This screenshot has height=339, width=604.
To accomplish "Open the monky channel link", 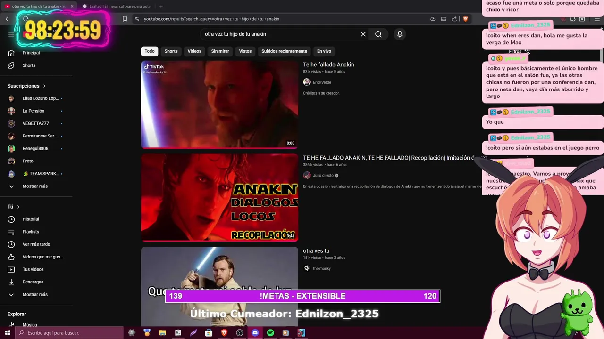I will pos(322,268).
